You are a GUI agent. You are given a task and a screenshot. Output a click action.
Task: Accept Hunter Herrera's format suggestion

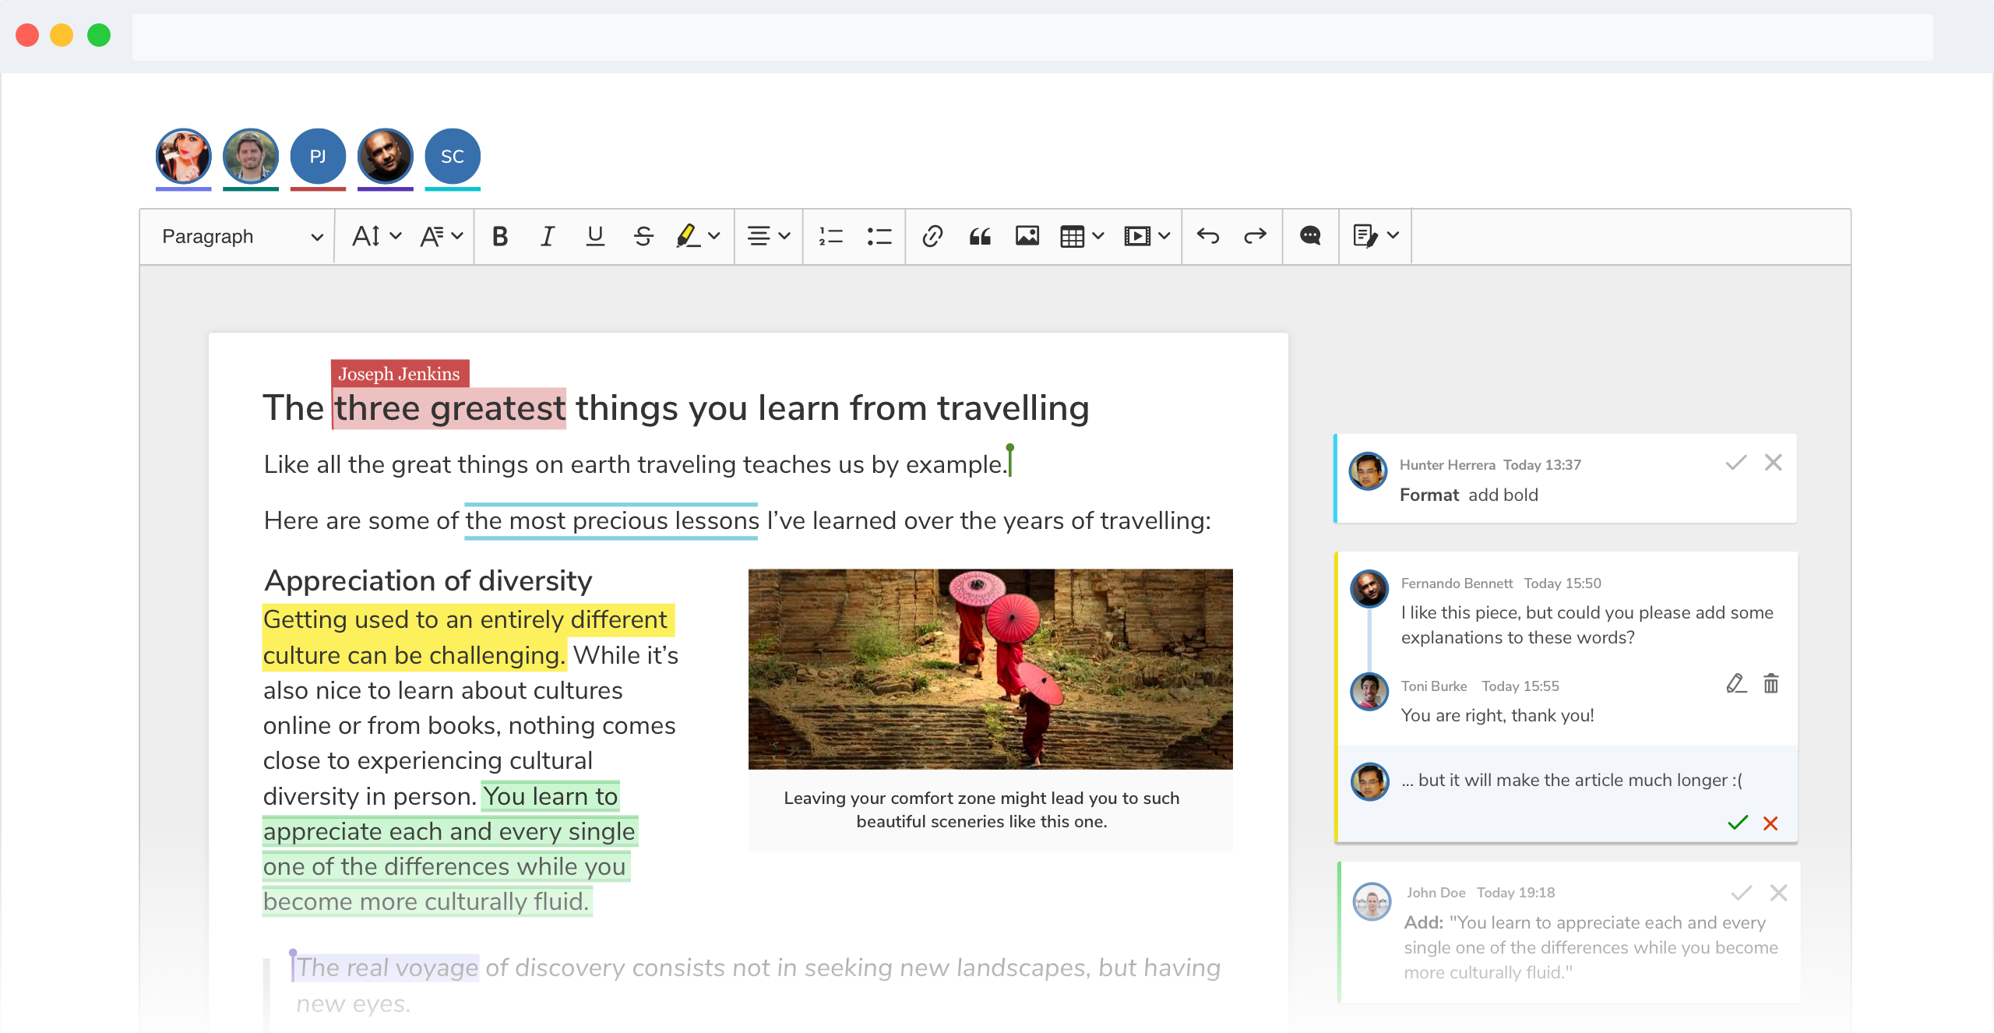tap(1736, 463)
